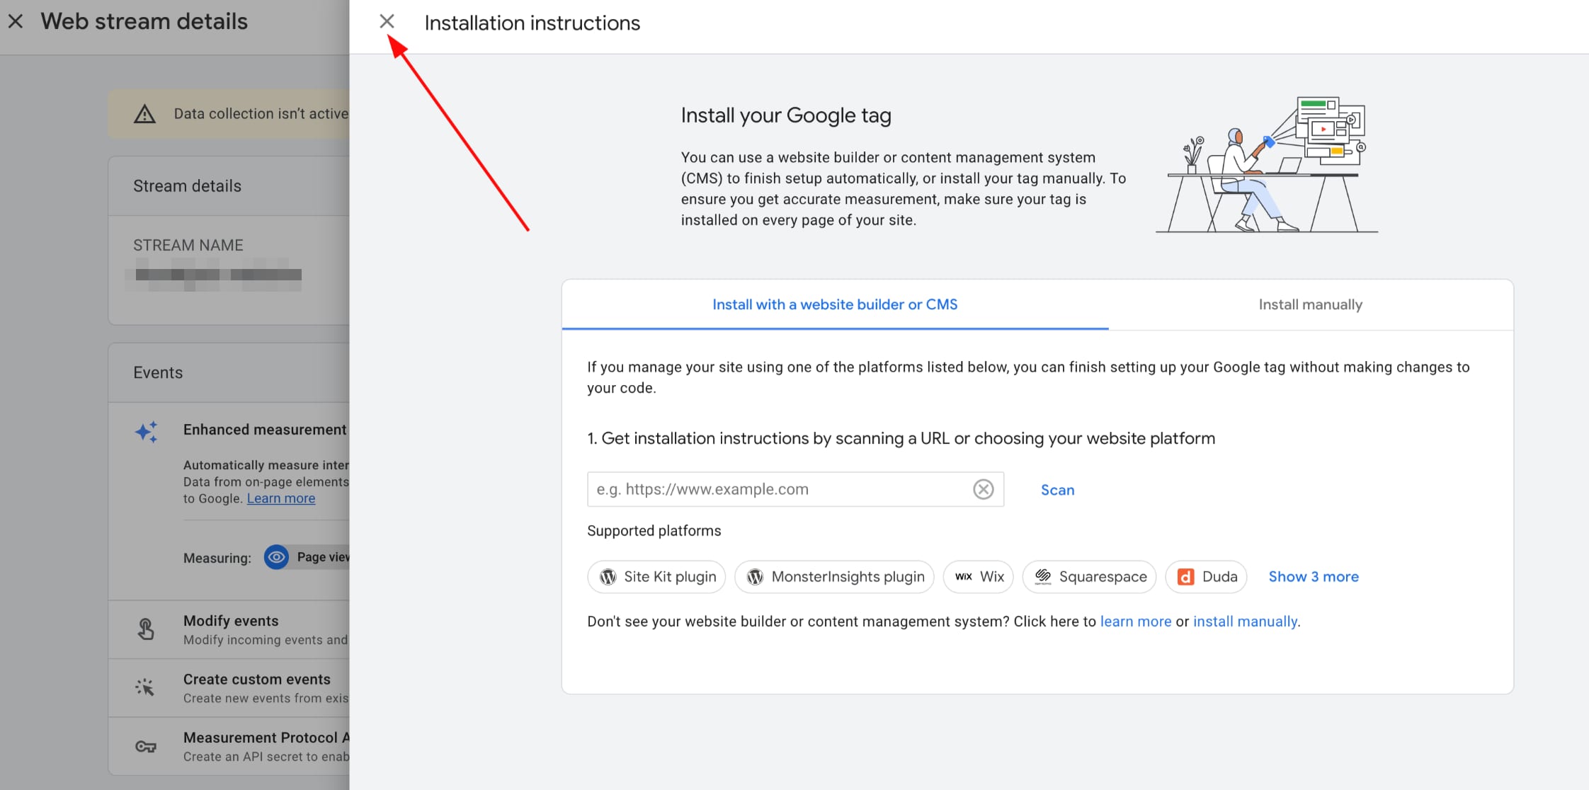
Task: Select the Duda platform chip
Action: click(1206, 576)
